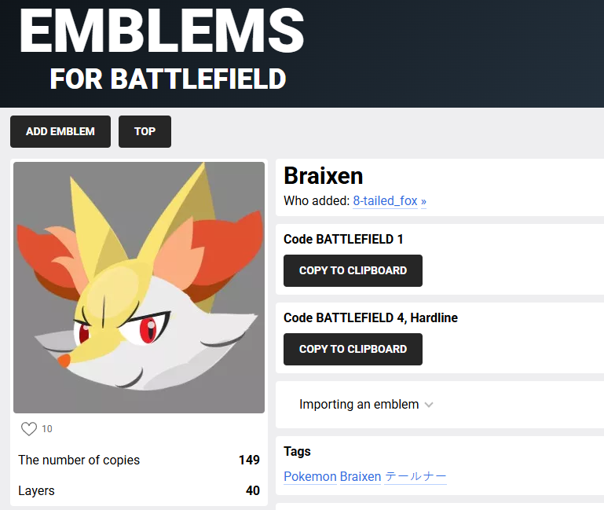Click the Code BATTLEFIELD 4, Hardline label
This screenshot has width=604, height=510.
[370, 317]
